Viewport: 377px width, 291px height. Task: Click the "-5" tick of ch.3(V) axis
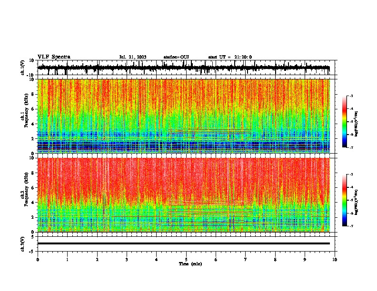(32, 252)
